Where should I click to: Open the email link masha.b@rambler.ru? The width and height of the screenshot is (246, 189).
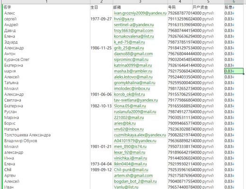(x=133, y=71)
